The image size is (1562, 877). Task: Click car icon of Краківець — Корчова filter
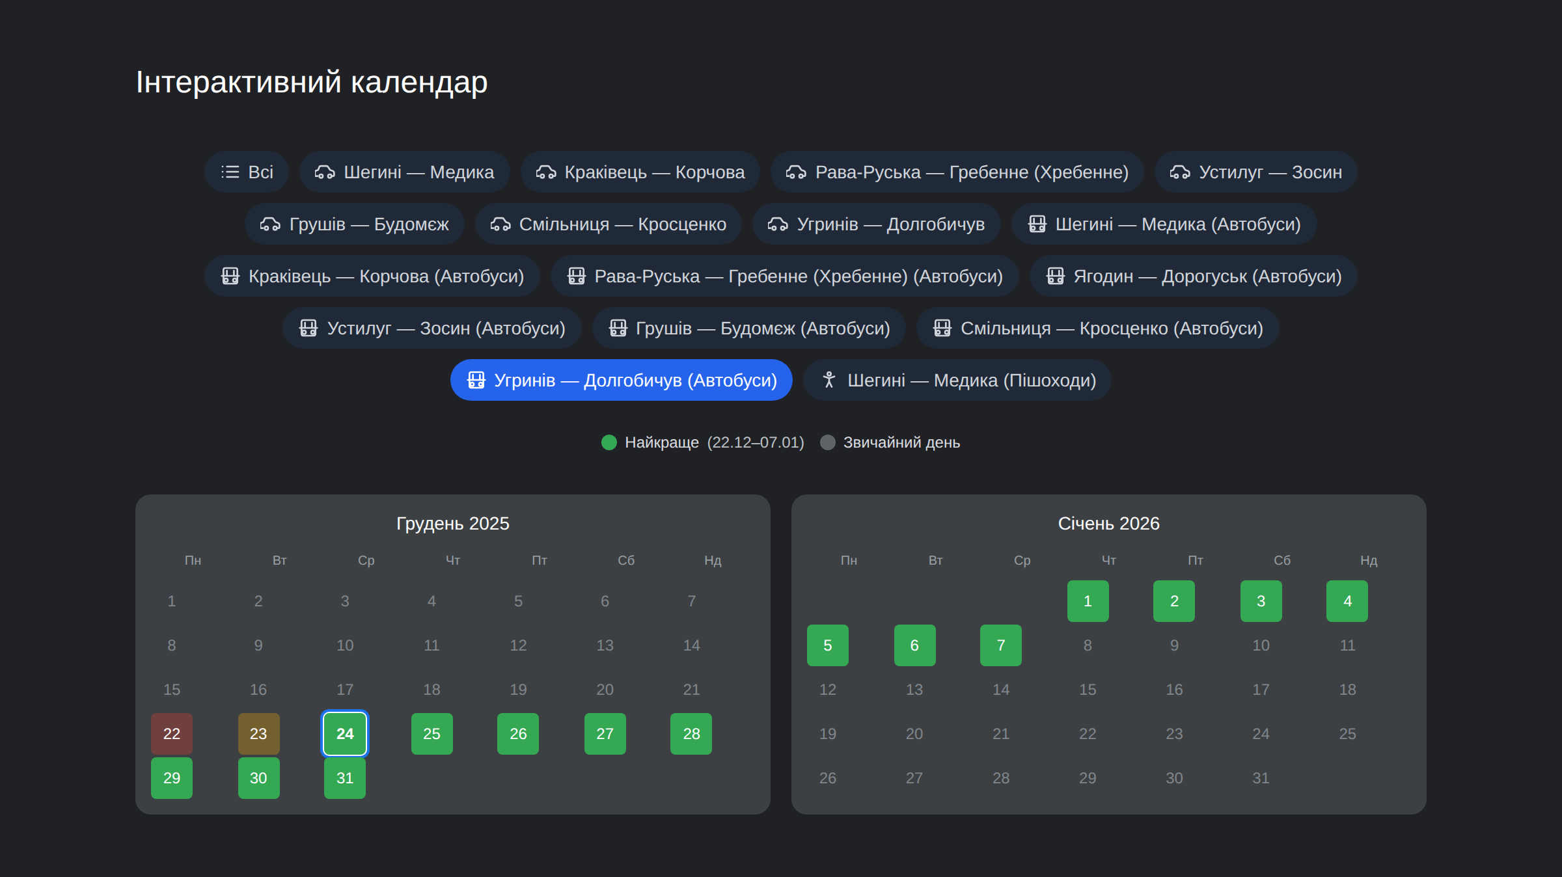[x=545, y=172]
